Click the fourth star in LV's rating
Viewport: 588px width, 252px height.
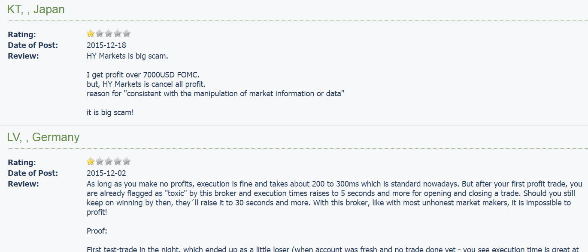point(118,162)
